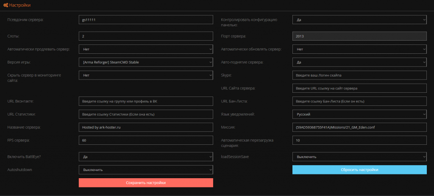Click the Сбросить настройки button
Viewport: 434px width, 196px height.
tap(359, 170)
